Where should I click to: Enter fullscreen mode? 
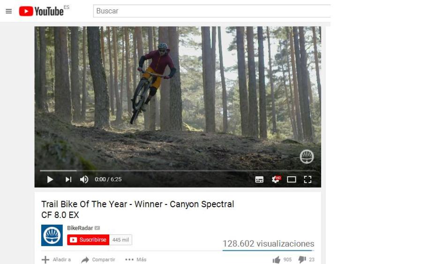pos(308,180)
